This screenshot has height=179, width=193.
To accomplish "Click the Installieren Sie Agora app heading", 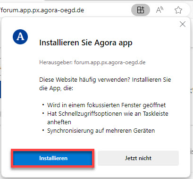I will (x=86, y=43).
